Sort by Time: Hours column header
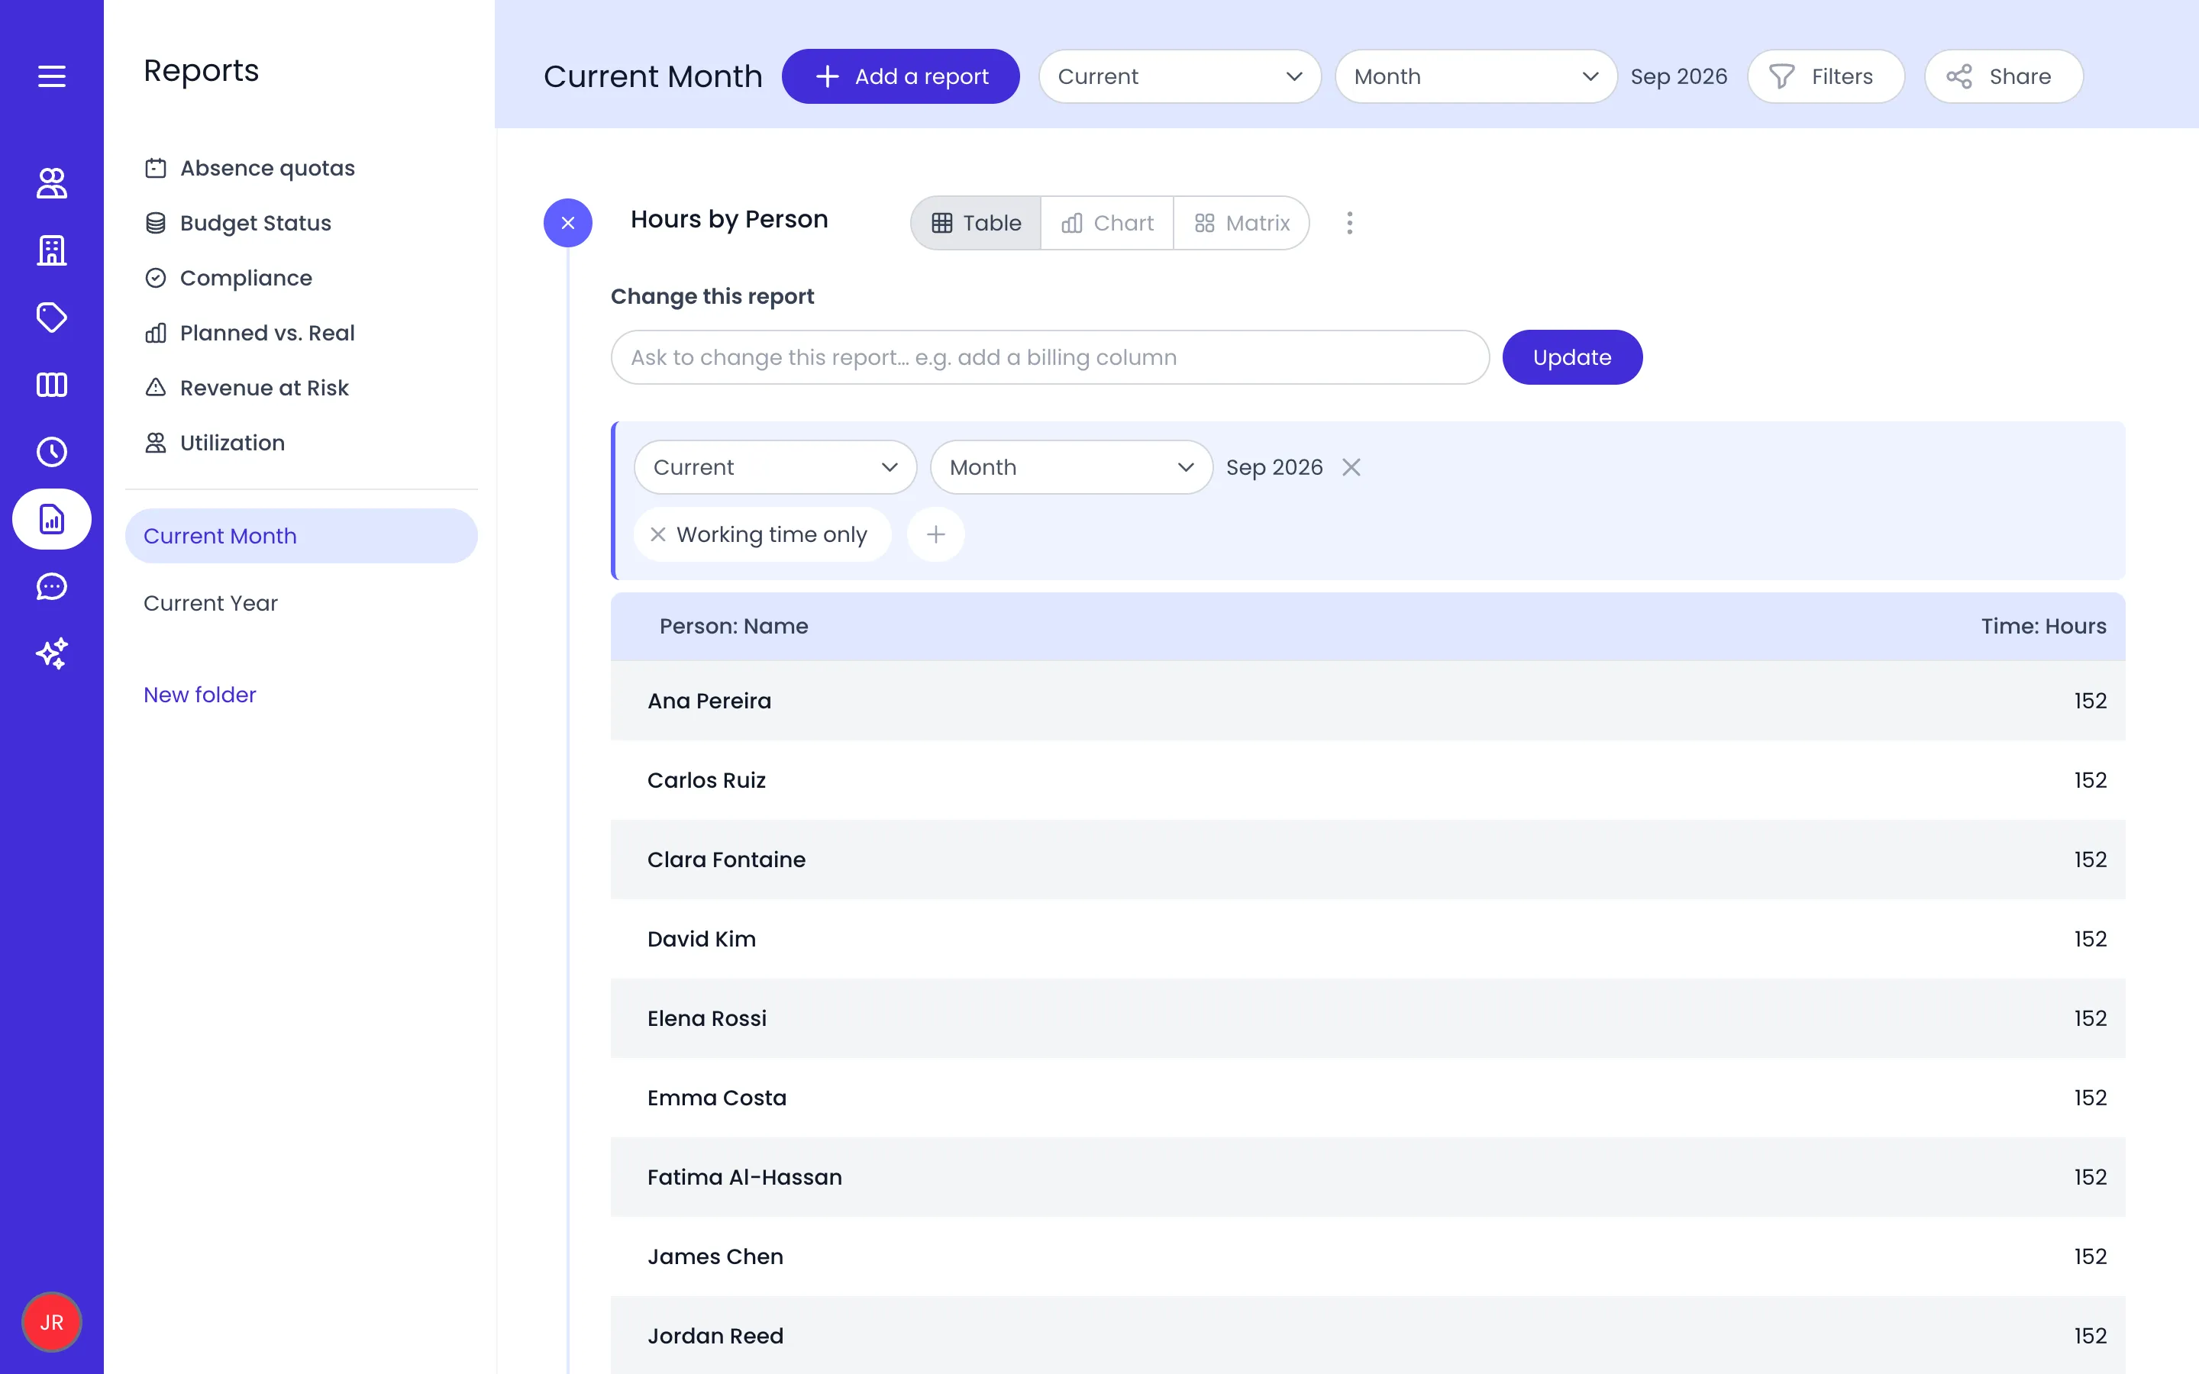This screenshot has height=1374, width=2199. click(2043, 626)
